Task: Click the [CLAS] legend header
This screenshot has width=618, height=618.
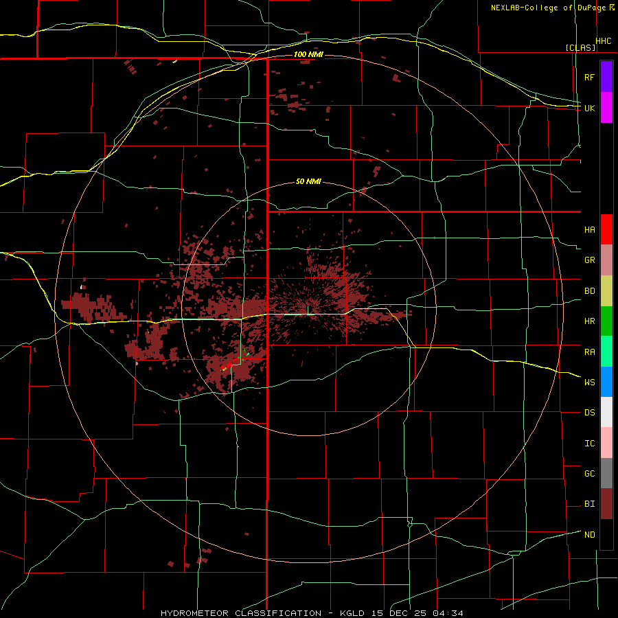Action: [580, 47]
